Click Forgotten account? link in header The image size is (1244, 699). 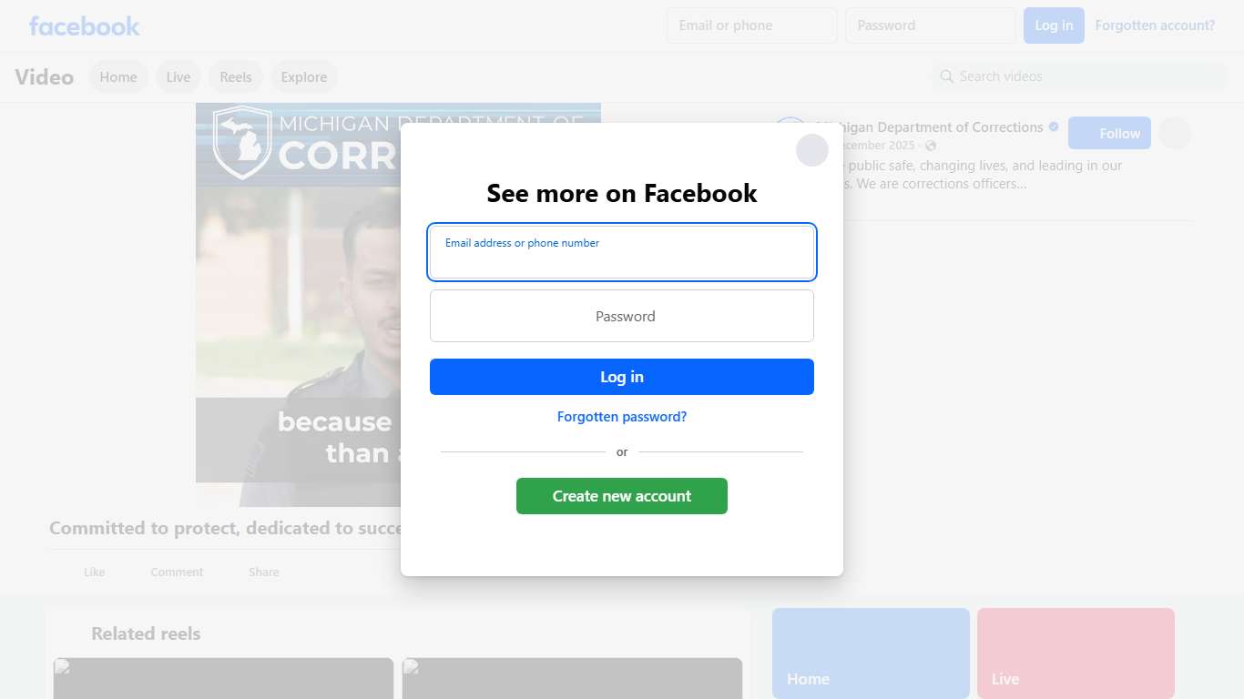tap(1155, 25)
